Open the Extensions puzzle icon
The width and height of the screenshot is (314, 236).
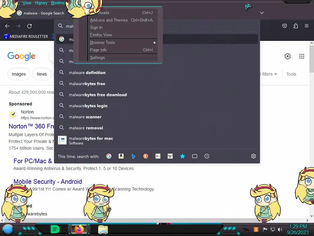pyautogui.click(x=296, y=26)
